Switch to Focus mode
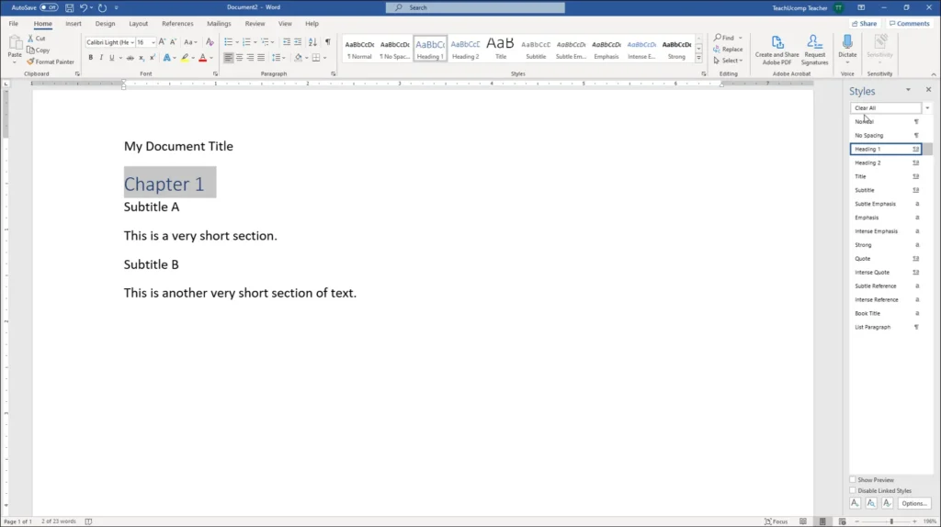Viewport: 941px width, 527px height. click(x=776, y=521)
